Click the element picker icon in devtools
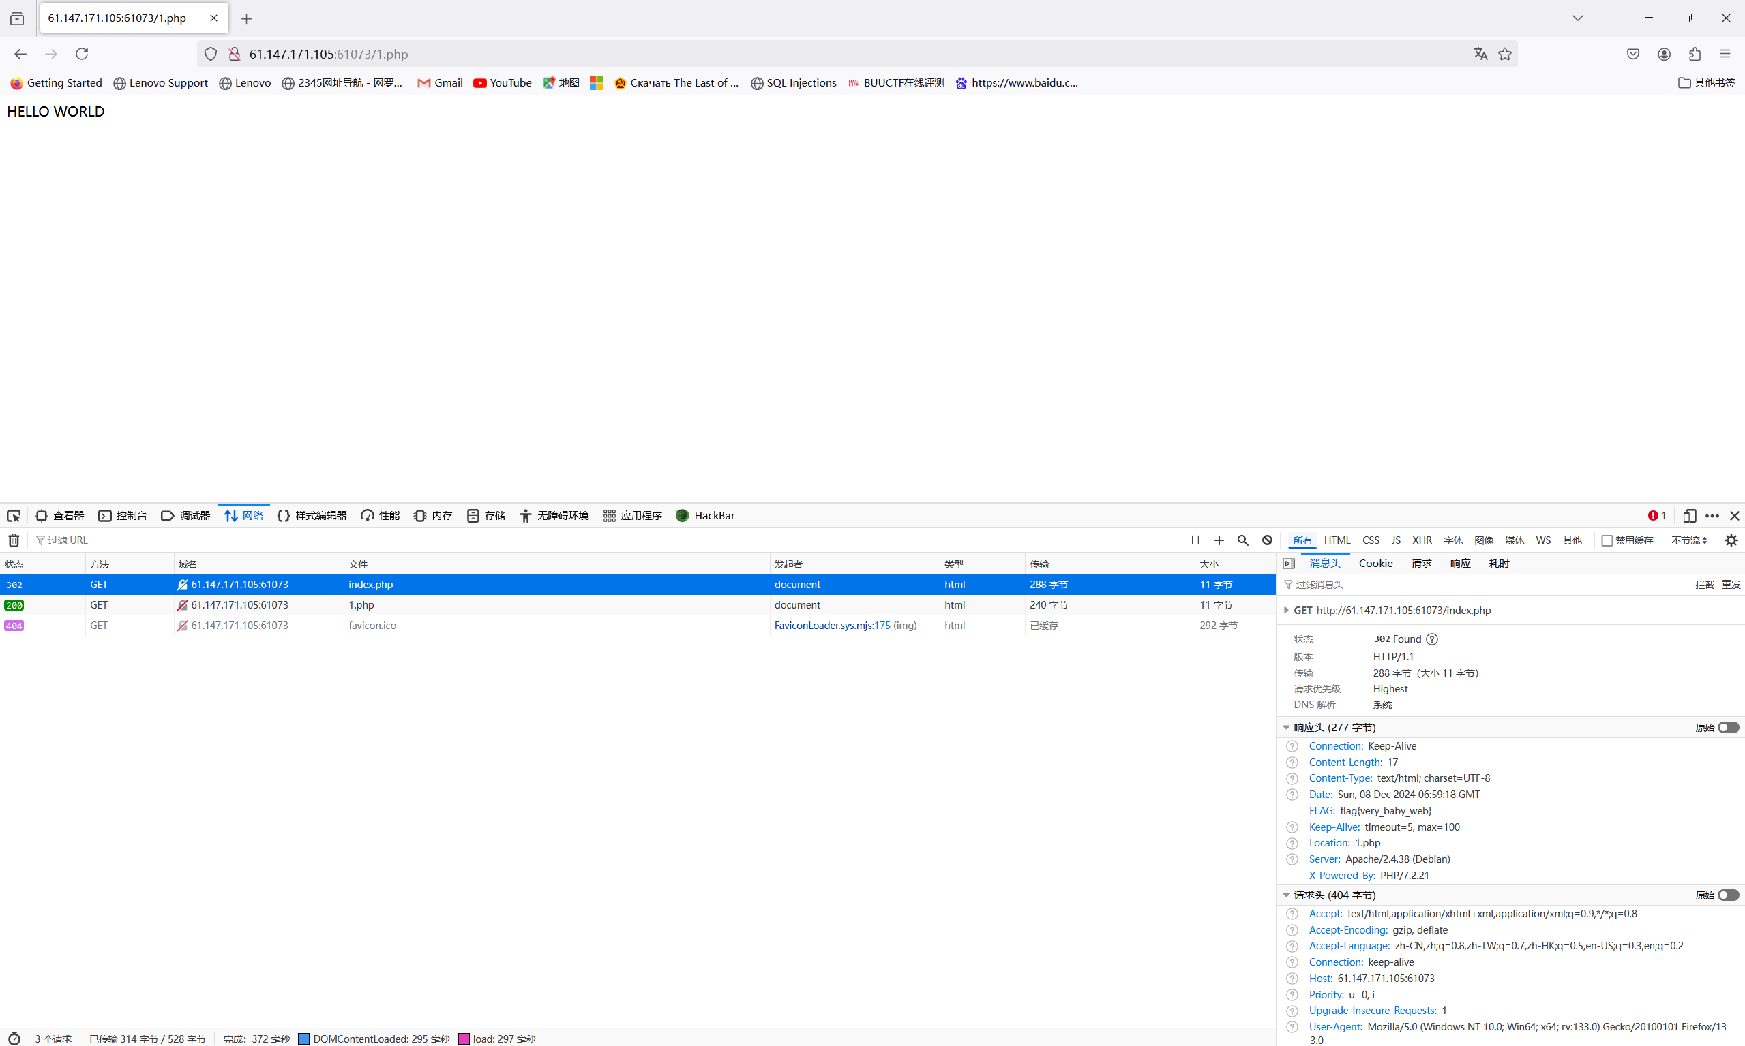The image size is (1745, 1046). pos(14,515)
